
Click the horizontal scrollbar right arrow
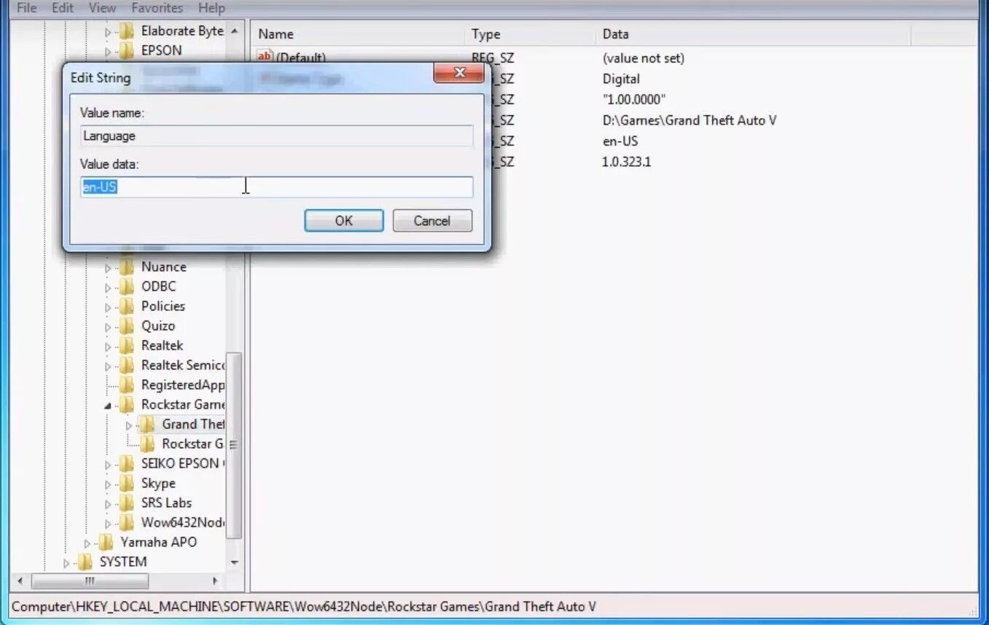[x=215, y=581]
